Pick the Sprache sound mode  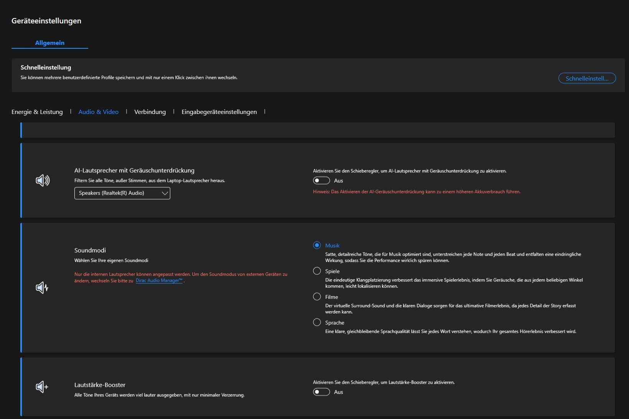coord(317,322)
